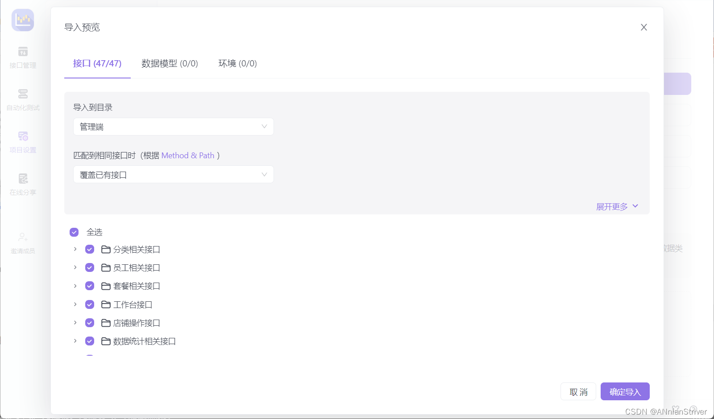714x419 pixels.
Task: Uncheck 数据统计相关接口 checkbox
Action: tap(90, 341)
